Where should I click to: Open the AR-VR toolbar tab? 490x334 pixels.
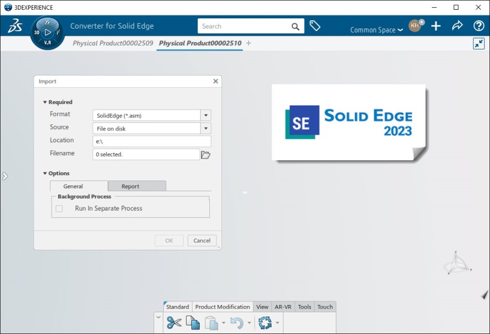pyautogui.click(x=283, y=307)
